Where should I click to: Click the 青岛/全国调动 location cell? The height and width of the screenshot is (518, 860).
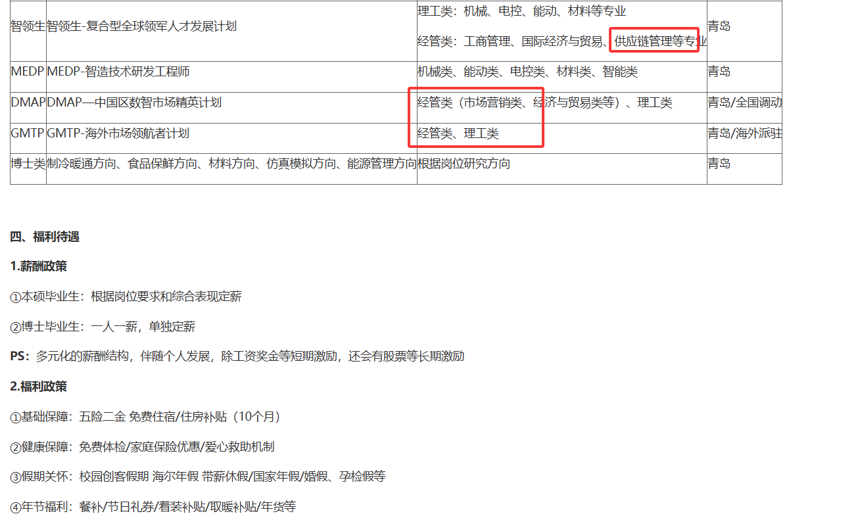coord(744,103)
